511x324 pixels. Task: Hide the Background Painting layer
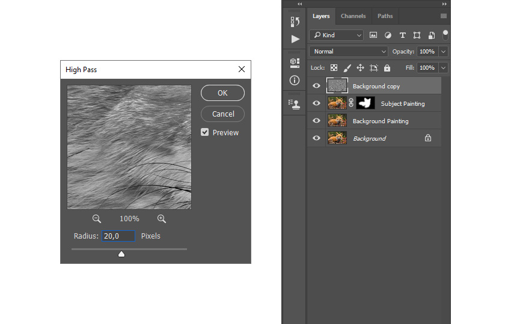coord(316,121)
